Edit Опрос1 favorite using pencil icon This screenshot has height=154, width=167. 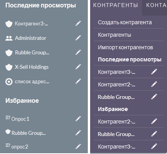(x=78, y=119)
